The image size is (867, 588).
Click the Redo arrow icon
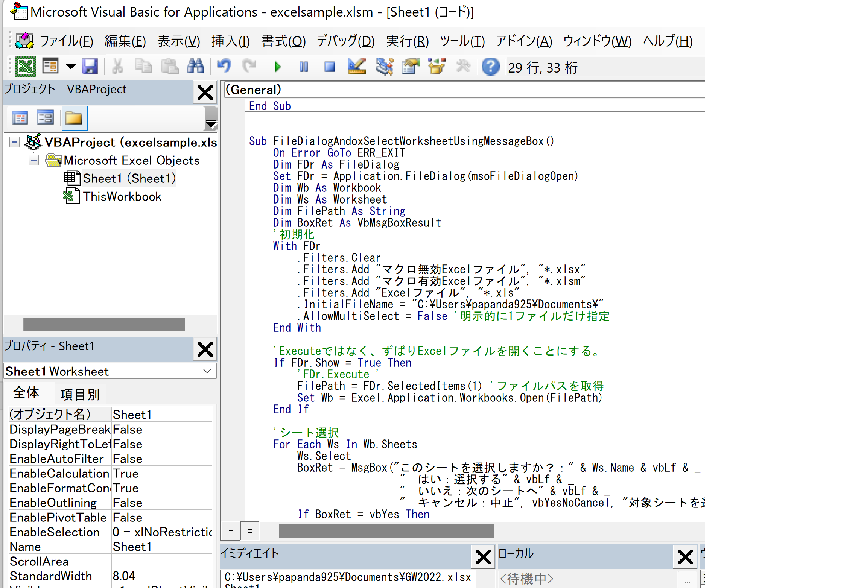point(249,67)
